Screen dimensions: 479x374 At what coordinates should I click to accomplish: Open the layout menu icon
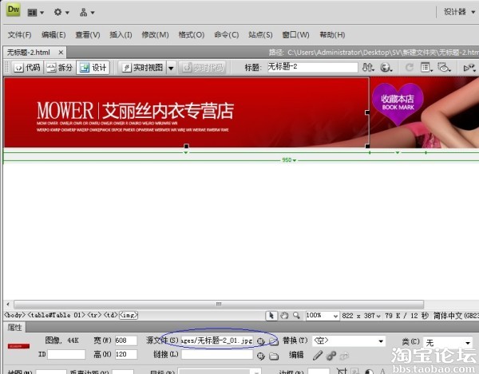35,13
